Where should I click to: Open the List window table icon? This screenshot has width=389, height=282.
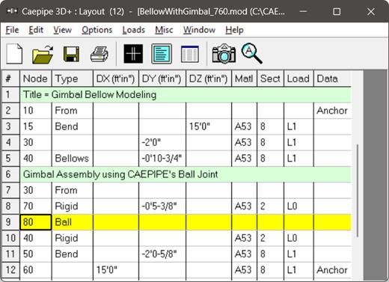coord(190,54)
